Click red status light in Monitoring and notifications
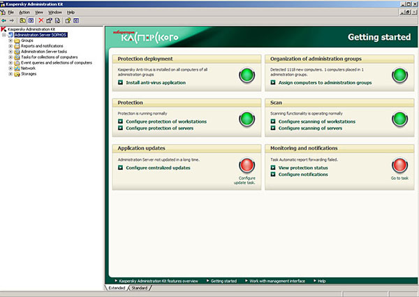This screenshot has width=419, height=297. [399, 165]
